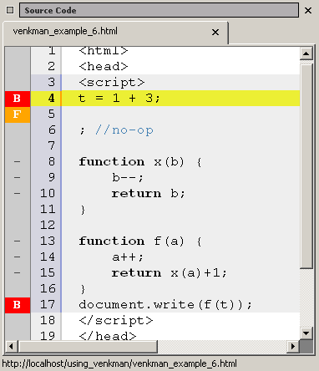Click the Source Code title bar
The image size is (319, 371).
(x=159, y=10)
